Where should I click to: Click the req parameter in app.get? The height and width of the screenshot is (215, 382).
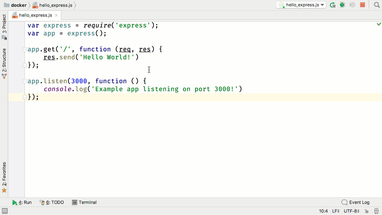(x=125, y=49)
